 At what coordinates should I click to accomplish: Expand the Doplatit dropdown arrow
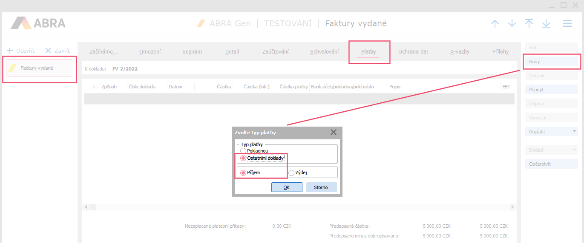(575, 132)
